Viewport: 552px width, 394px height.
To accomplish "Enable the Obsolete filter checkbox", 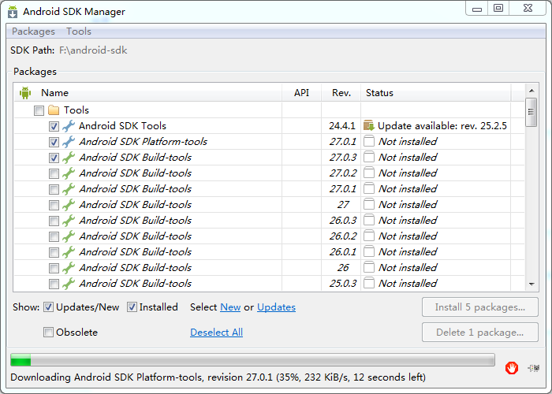I will [x=48, y=332].
